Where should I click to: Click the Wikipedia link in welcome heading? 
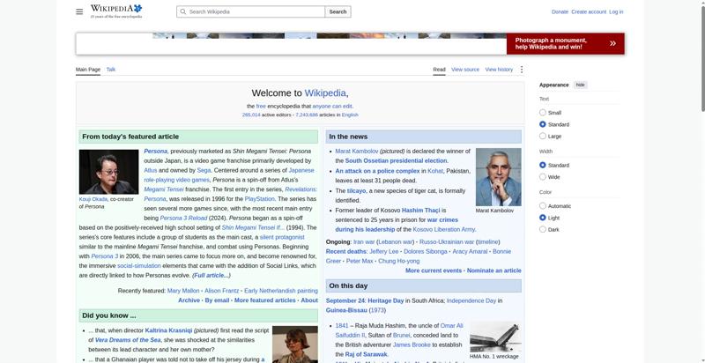tap(325, 93)
